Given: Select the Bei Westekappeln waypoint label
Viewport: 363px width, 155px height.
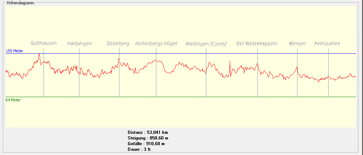Looking at the screenshot, I should pos(257,44).
